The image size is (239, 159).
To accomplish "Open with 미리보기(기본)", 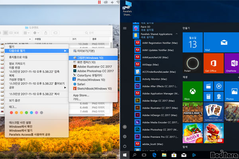I will [93, 51].
